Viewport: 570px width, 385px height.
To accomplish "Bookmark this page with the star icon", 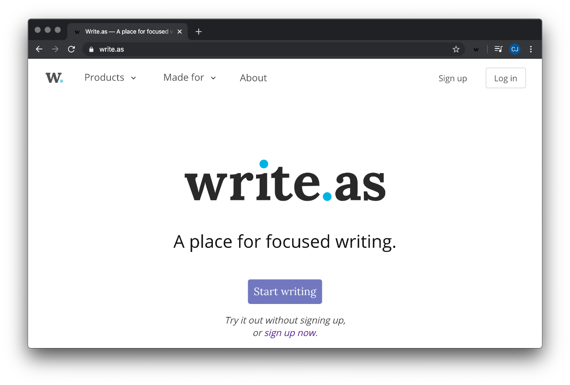I will [x=456, y=49].
